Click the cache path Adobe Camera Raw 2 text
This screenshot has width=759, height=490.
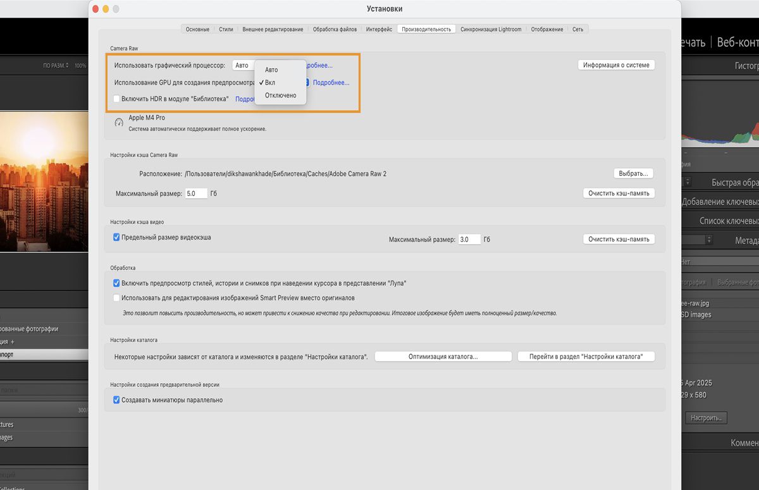(x=285, y=173)
